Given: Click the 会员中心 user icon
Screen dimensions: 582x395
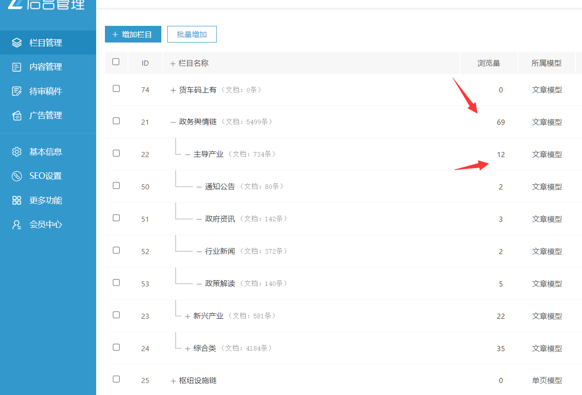Looking at the screenshot, I should pyautogui.click(x=17, y=225).
